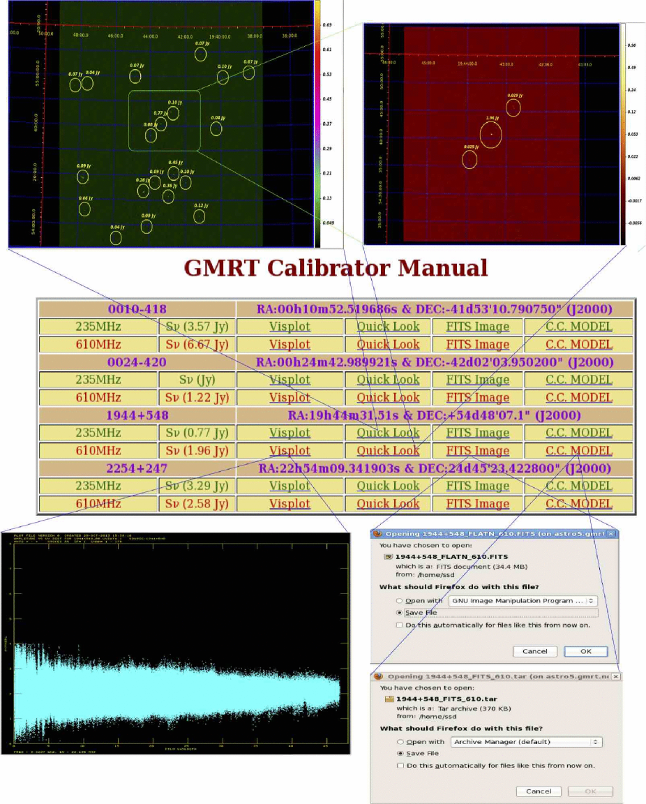Open Visplot for 2254+247 235MHz
This screenshot has width=646, height=804.
click(290, 486)
